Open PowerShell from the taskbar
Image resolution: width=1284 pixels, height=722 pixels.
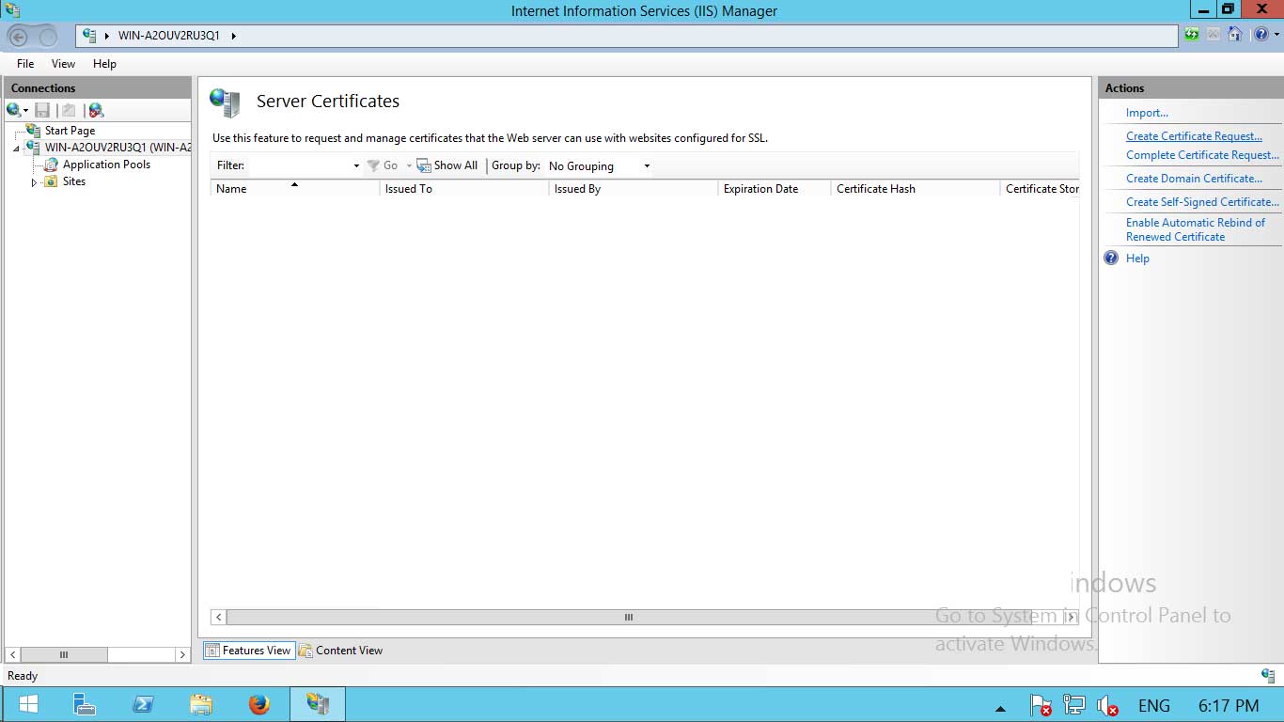click(143, 704)
